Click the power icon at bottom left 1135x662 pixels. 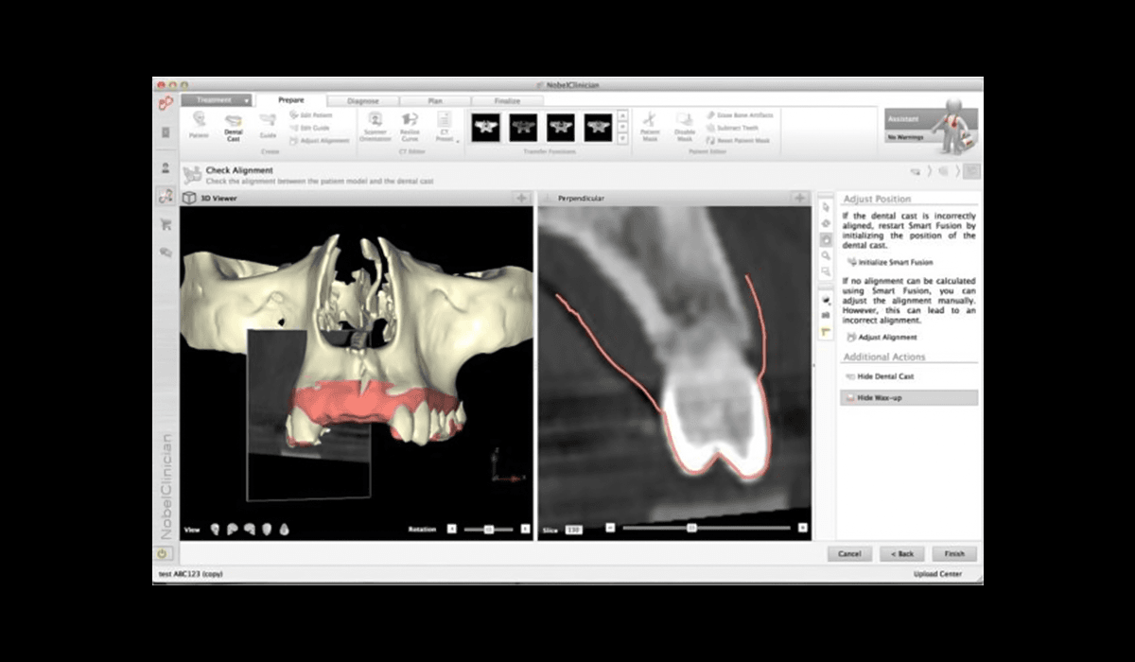tap(163, 554)
